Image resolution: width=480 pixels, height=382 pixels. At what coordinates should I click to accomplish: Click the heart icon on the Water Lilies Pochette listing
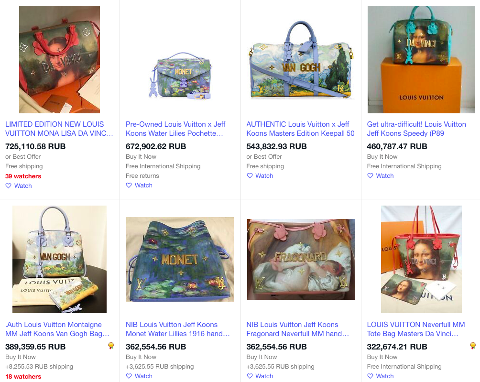tap(129, 185)
